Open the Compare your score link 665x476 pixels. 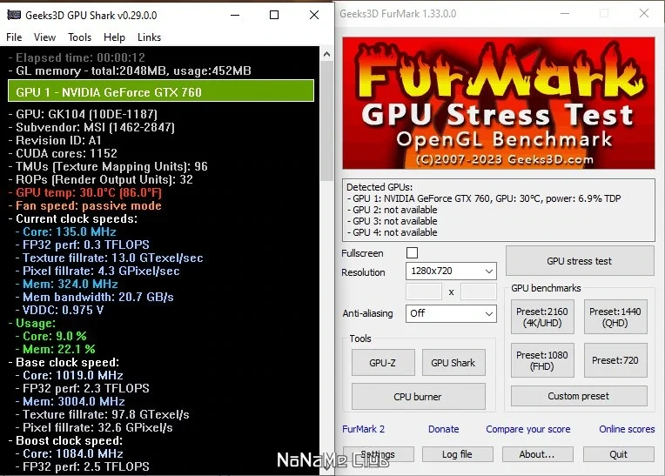tap(528, 429)
